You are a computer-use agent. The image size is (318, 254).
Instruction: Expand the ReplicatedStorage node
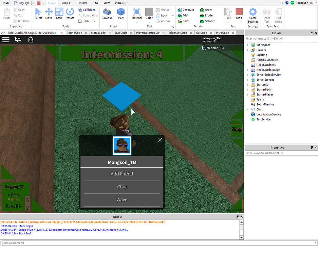tap(247, 70)
